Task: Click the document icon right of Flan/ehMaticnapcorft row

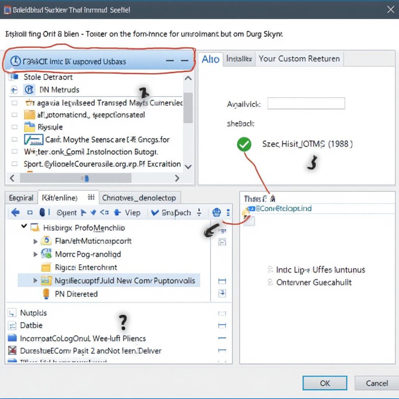Action: (x=222, y=242)
